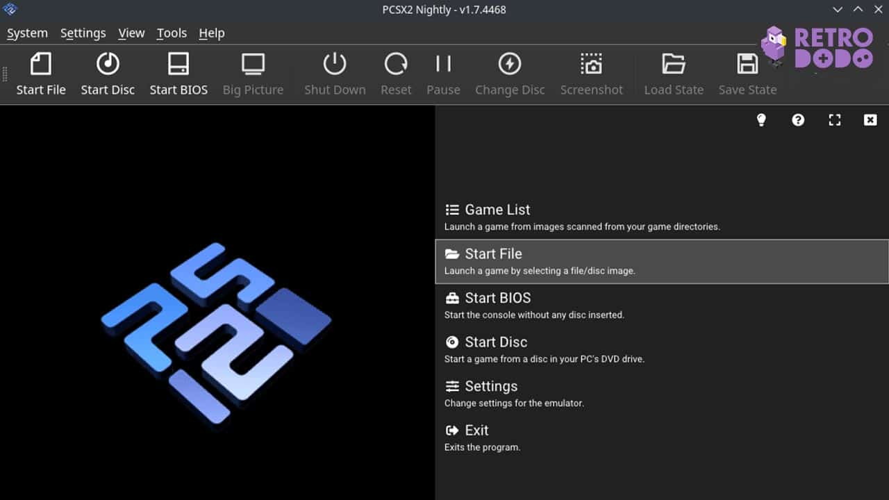
Task: Click the fullscreen icon in the right panel
Action: click(835, 120)
